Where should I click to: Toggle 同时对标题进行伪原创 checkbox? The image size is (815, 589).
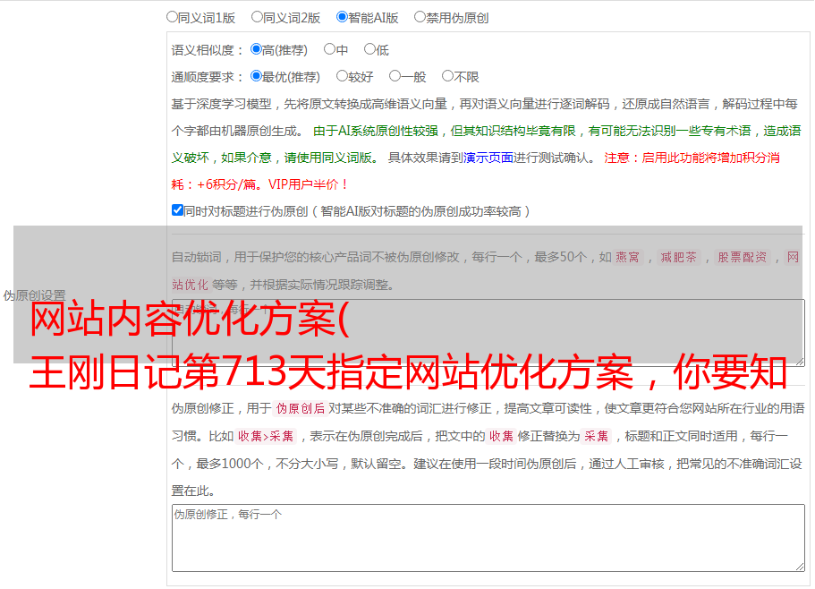click(x=177, y=210)
